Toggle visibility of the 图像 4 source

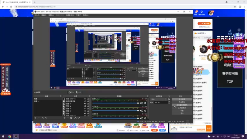click(85, 106)
